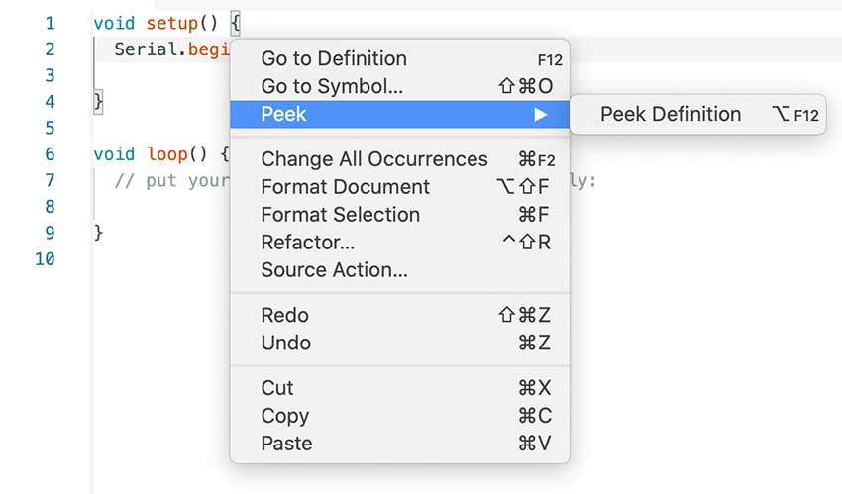Select Paste from the context menu
This screenshot has height=494, width=842.
286,445
